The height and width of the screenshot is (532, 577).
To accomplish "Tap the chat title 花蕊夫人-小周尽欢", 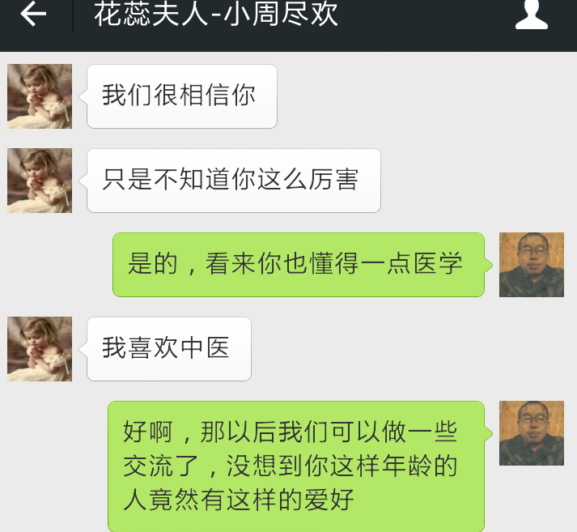I will (216, 14).
